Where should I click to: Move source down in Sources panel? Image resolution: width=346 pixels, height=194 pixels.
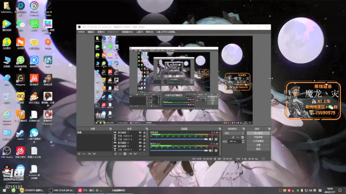135,154
